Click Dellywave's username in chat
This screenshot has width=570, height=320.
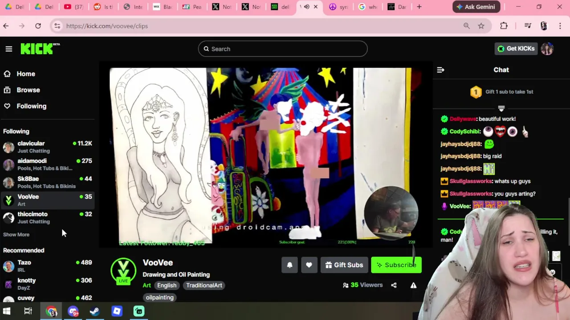[x=463, y=119]
